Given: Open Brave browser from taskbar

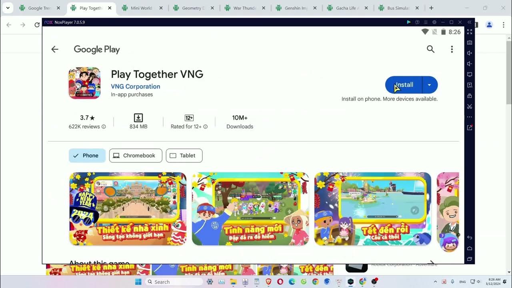Looking at the screenshot, I should 268,282.
